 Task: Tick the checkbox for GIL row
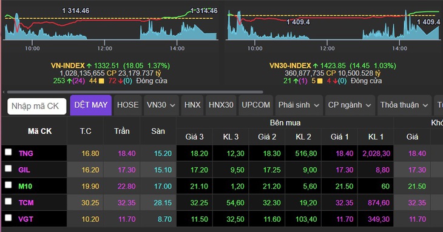[x=8, y=168]
